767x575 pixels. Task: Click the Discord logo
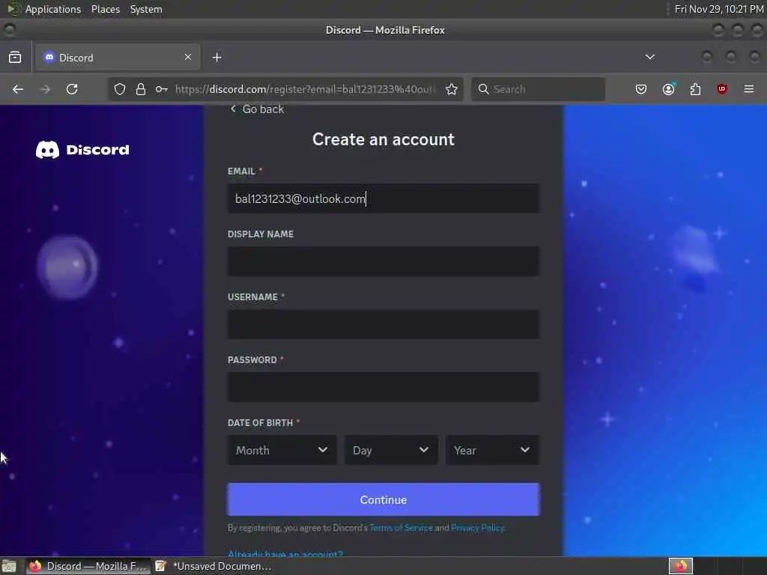(x=82, y=150)
